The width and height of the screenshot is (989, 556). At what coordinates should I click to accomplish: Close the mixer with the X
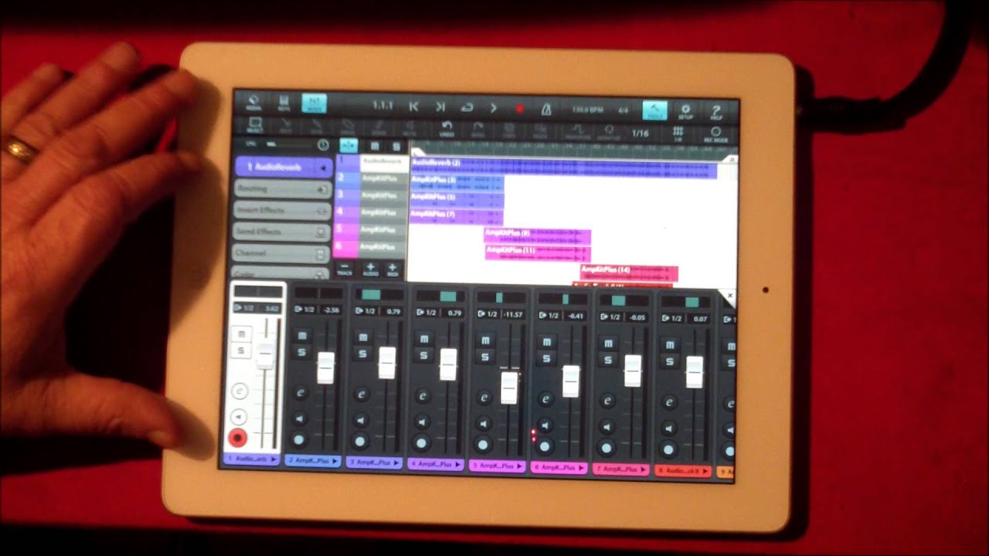[729, 297]
